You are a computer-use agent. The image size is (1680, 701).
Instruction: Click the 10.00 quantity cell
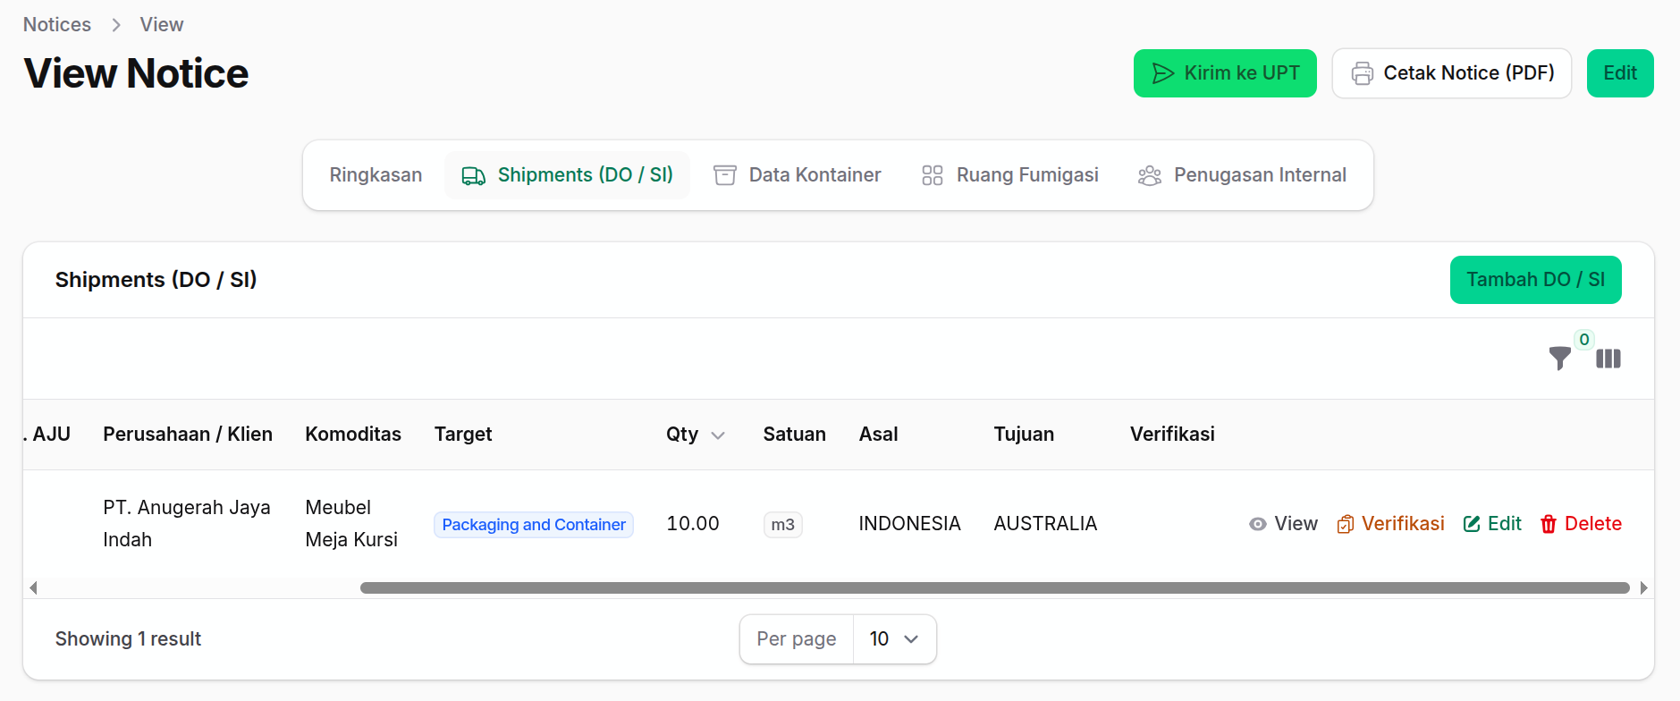pos(693,524)
